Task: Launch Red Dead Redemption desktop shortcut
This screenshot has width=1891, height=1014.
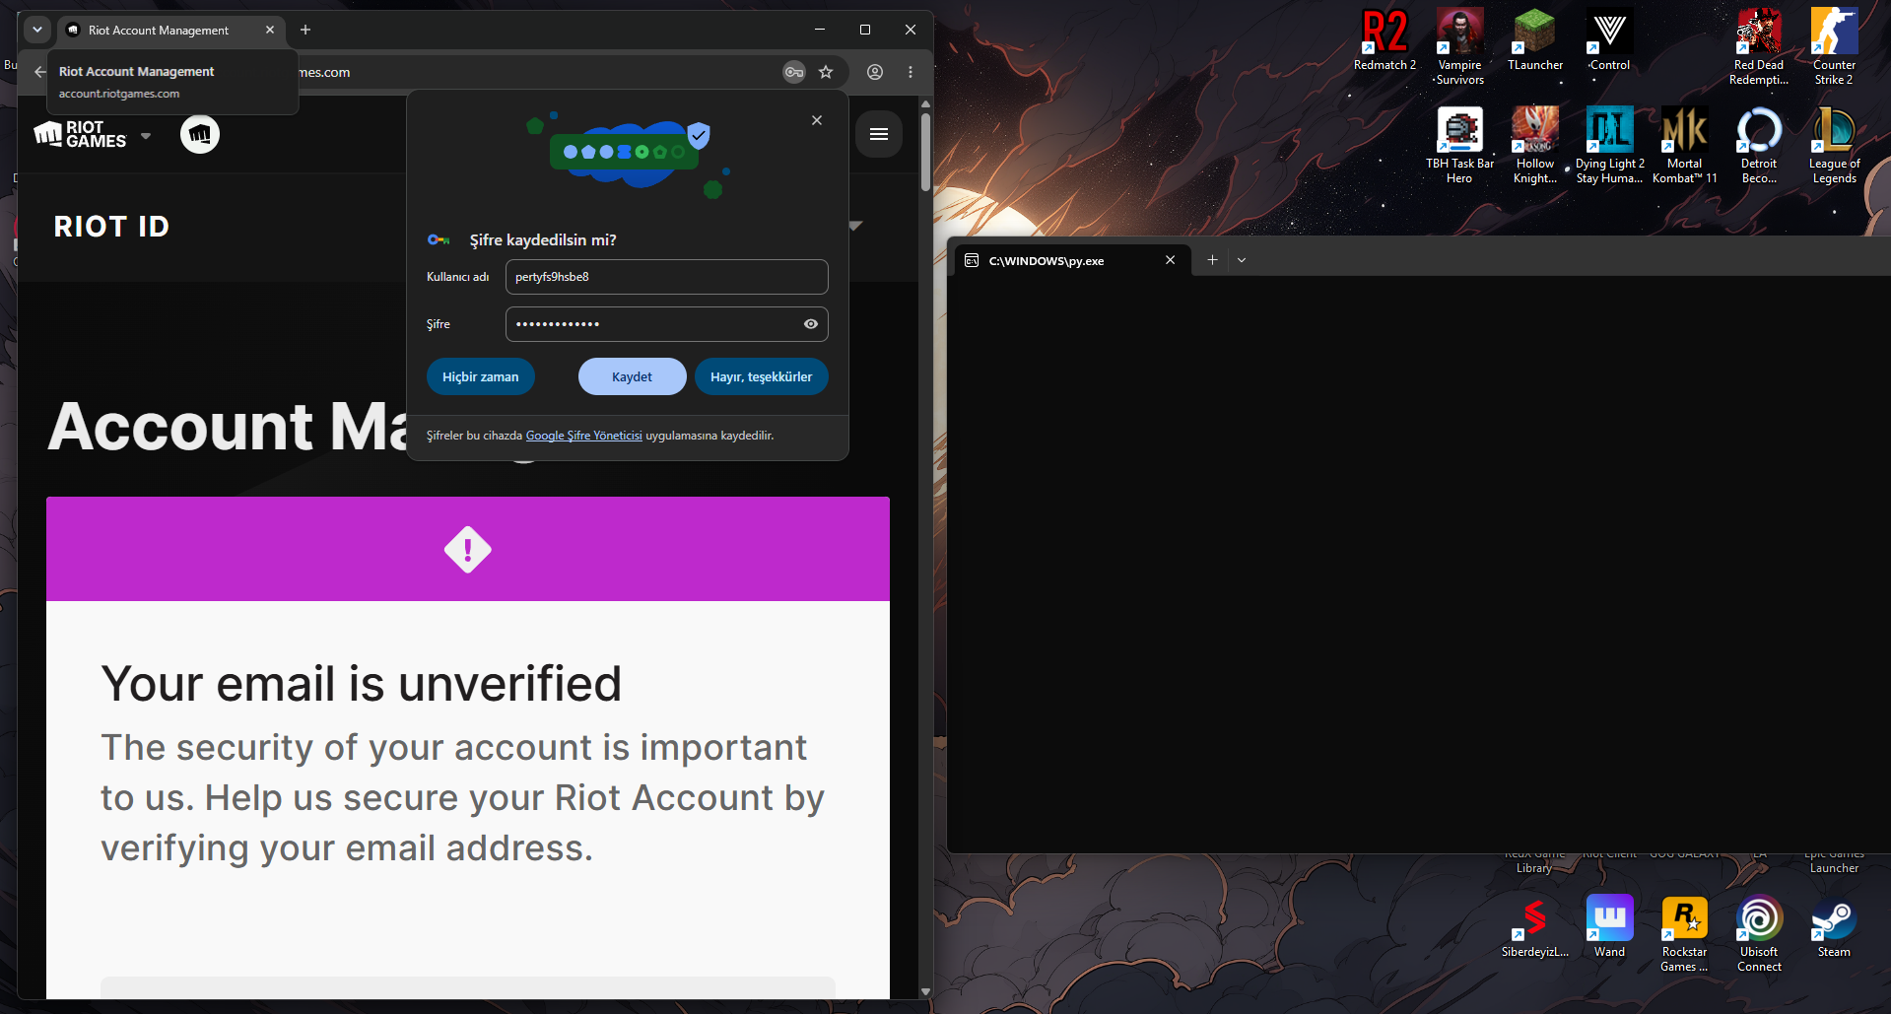Action: coord(1759,47)
